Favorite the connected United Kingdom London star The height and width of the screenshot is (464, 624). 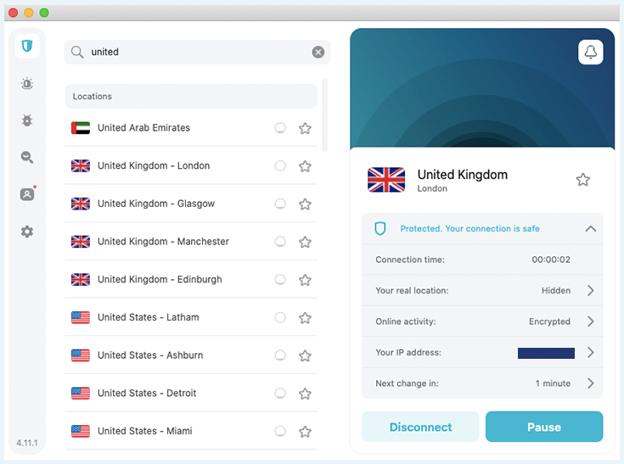[x=583, y=180]
